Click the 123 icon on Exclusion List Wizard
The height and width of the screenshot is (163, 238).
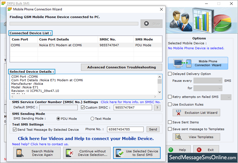(x=178, y=112)
